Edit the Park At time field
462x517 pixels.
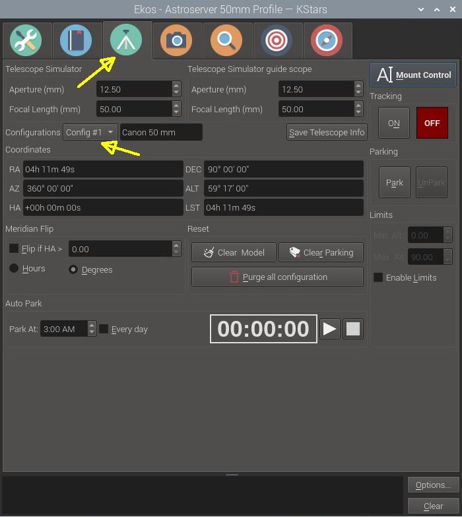pos(64,329)
